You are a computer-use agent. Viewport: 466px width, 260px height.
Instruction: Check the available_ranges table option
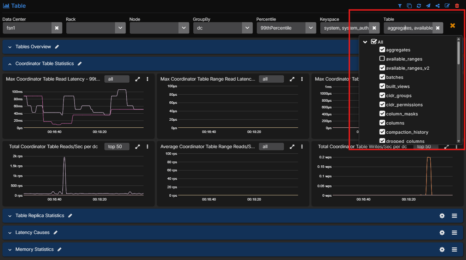pos(382,59)
